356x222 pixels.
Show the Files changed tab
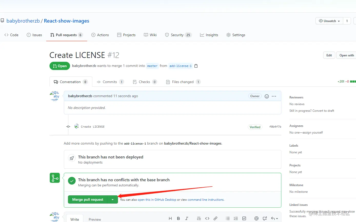coord(183,82)
